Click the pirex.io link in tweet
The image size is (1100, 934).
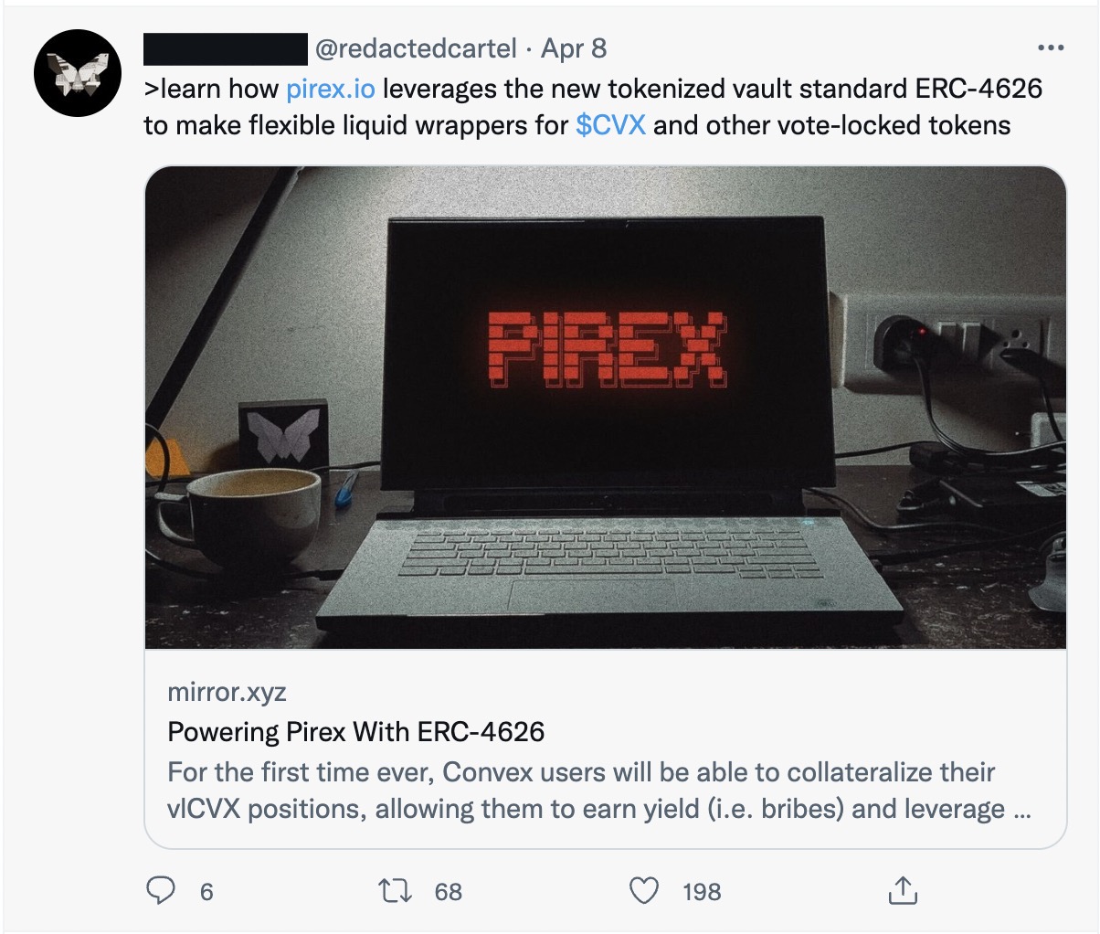click(x=330, y=89)
